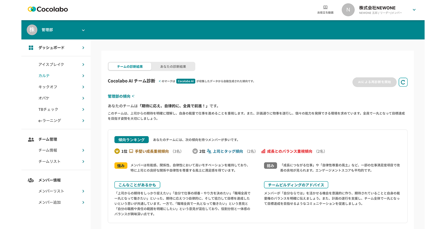Click the Cocolabo logo
This screenshot has height=229, width=446.
point(48,9)
